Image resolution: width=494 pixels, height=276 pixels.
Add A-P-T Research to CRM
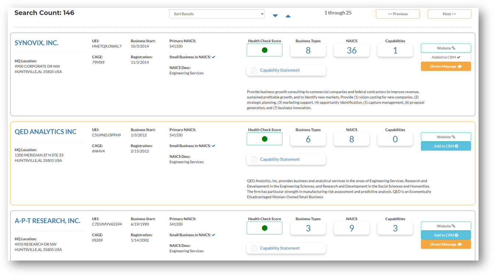446,235
